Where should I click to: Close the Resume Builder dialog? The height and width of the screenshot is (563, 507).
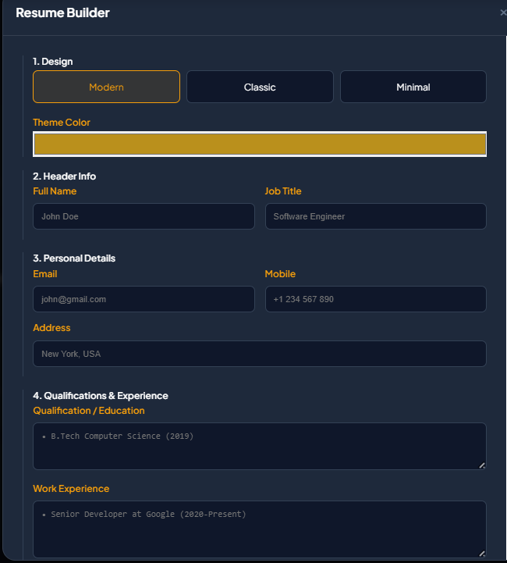[502, 12]
